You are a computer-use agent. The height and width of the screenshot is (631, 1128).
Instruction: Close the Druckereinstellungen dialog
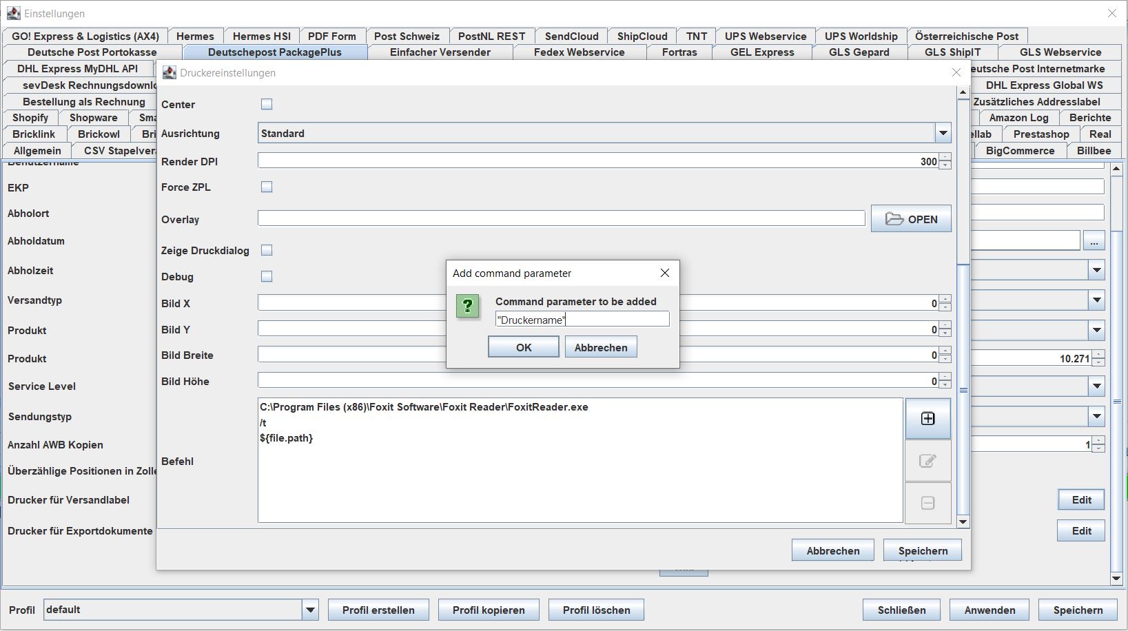(956, 72)
